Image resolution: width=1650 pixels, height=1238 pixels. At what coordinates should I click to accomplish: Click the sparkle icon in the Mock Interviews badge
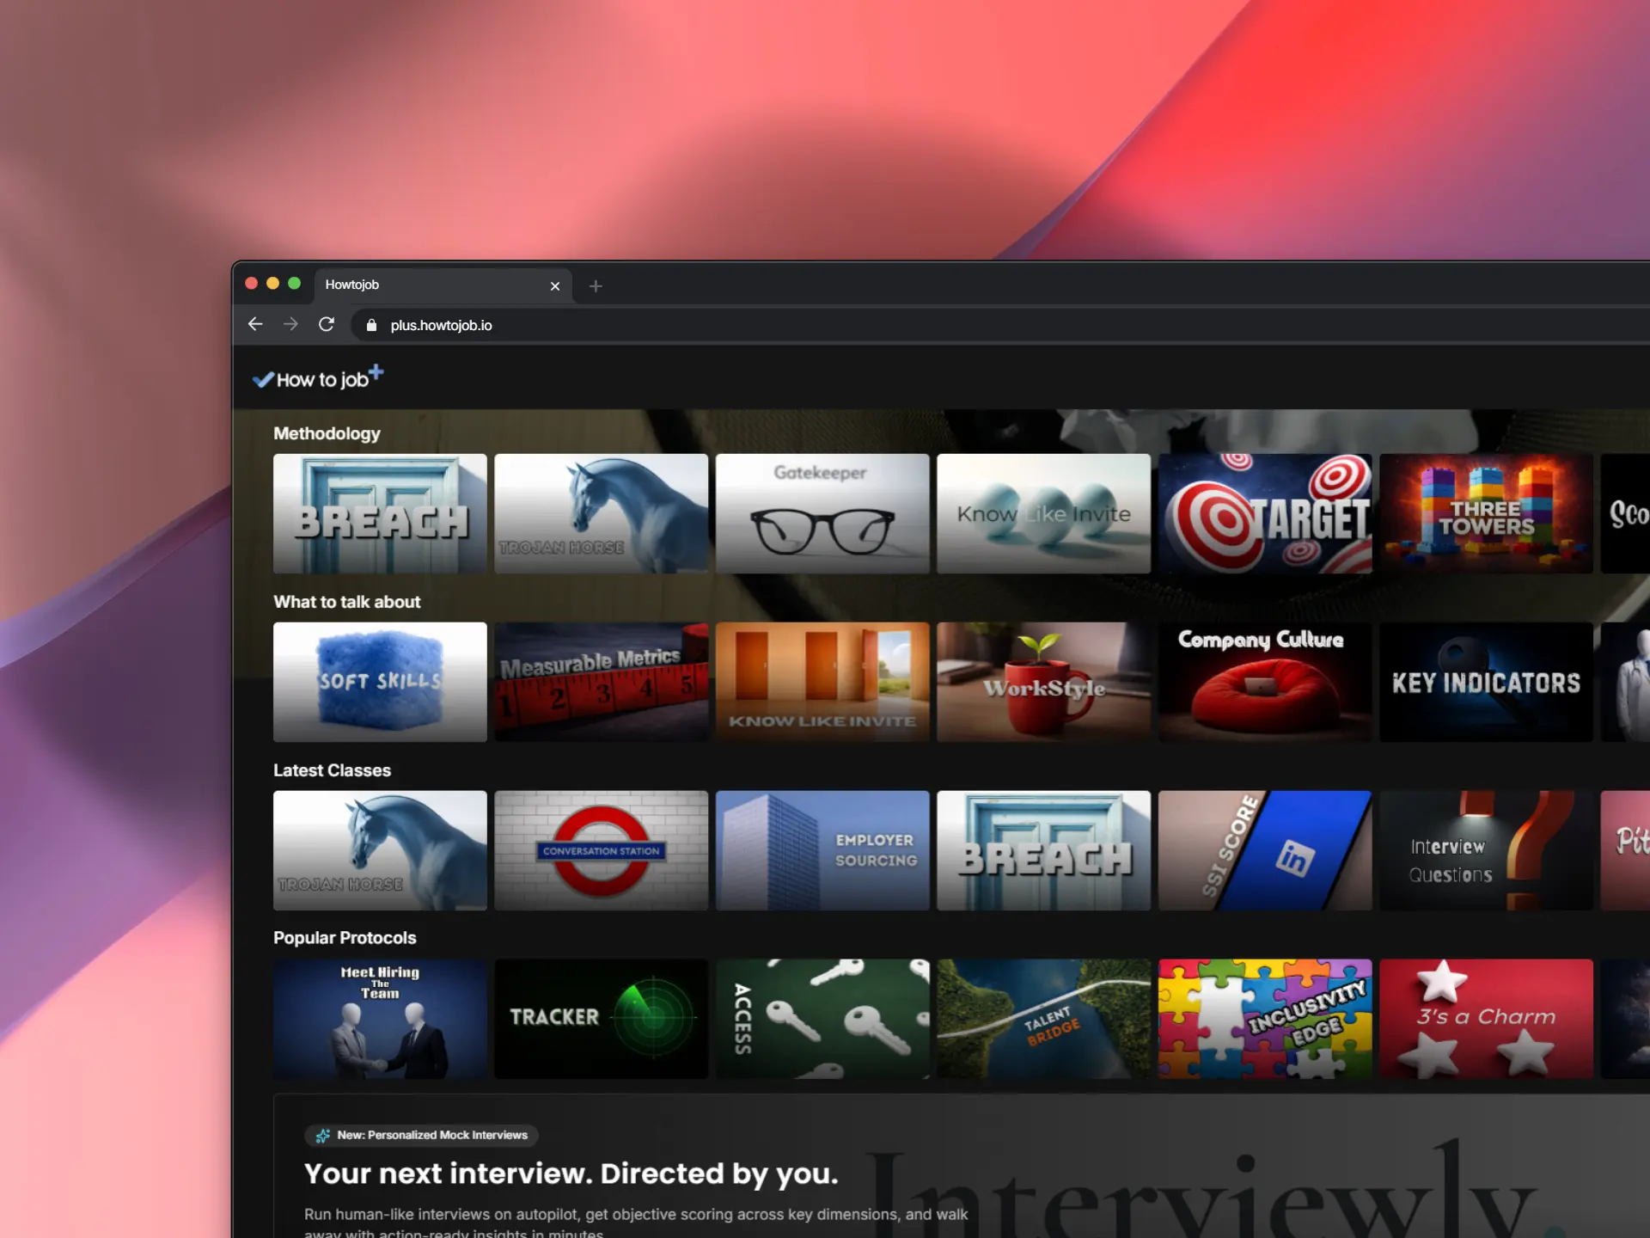click(x=323, y=1136)
